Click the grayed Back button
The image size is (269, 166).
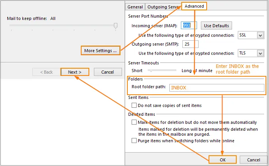[x=46, y=72]
